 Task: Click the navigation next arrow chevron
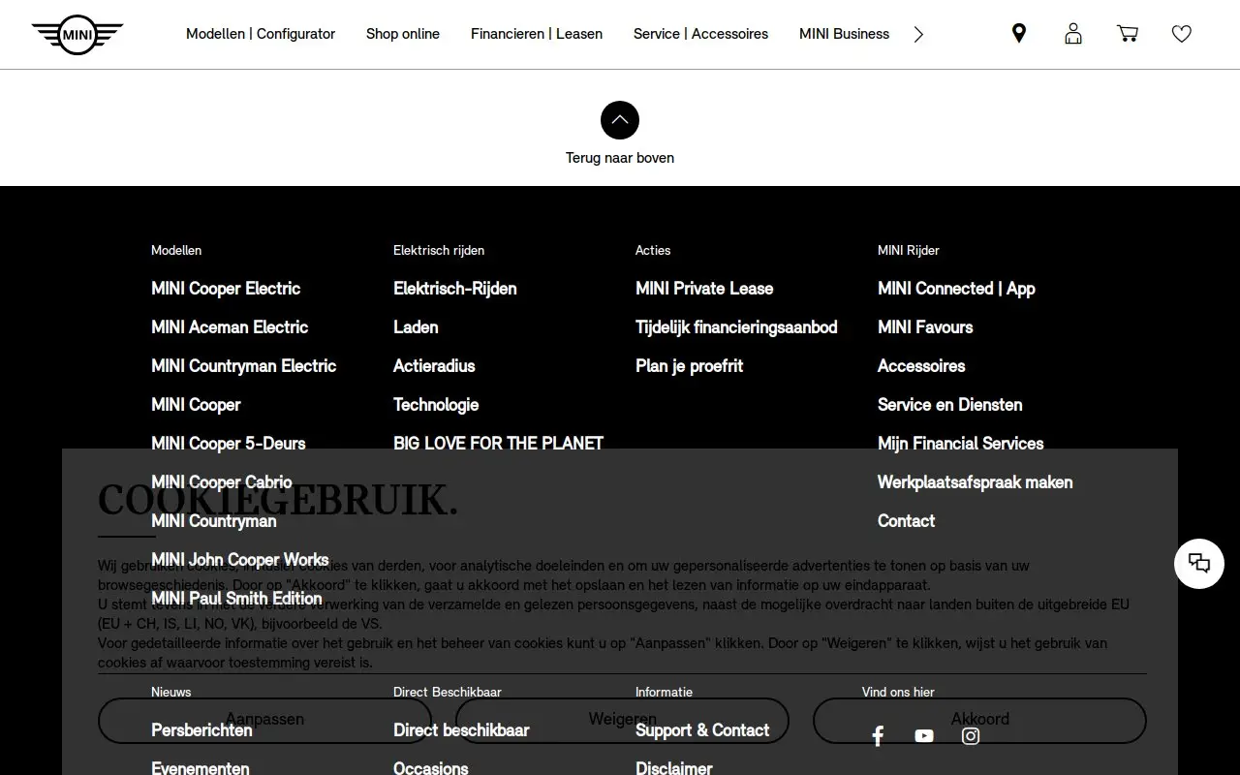pyautogui.click(x=918, y=34)
